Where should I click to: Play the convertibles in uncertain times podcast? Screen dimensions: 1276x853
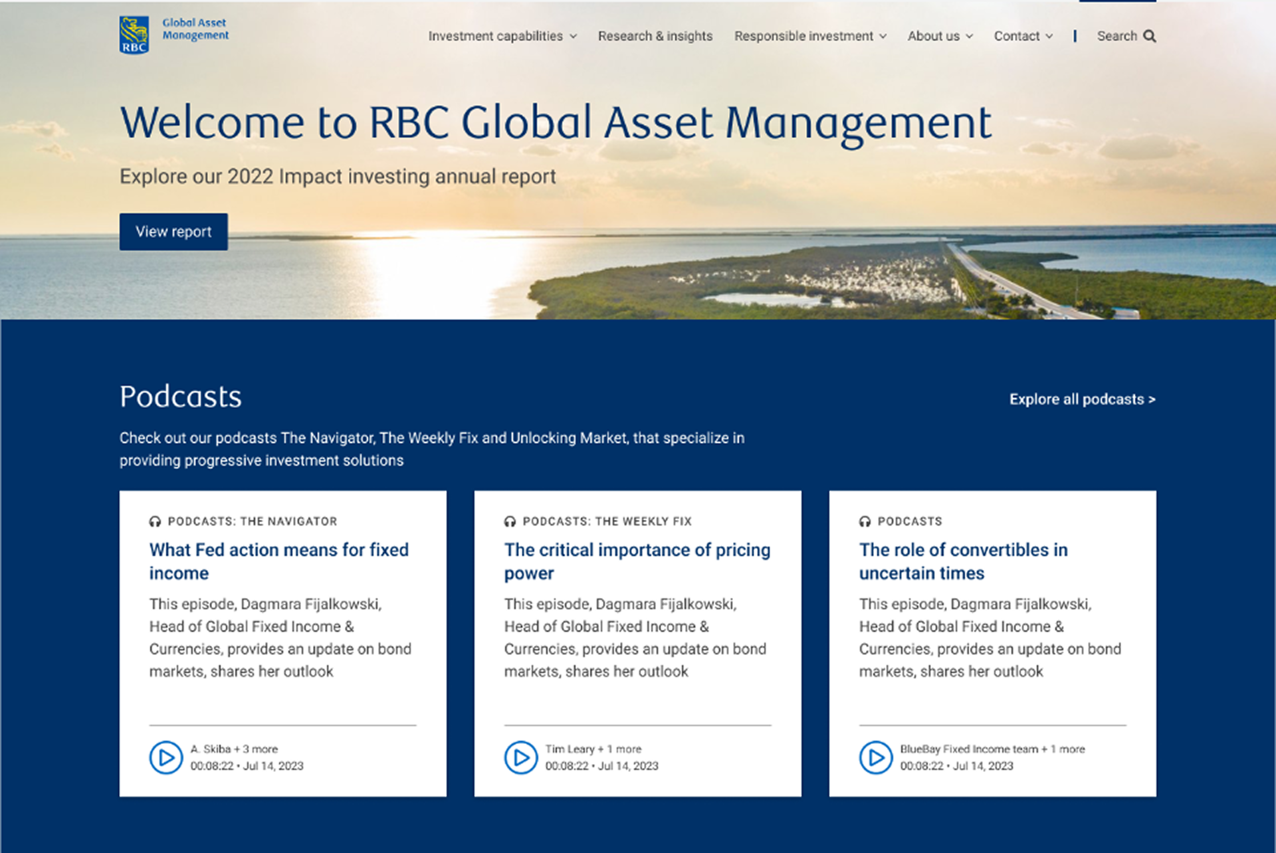875,757
